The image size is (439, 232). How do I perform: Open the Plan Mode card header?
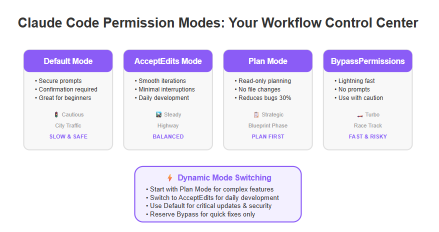[268, 61]
